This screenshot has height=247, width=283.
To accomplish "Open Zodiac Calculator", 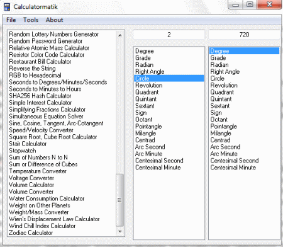I will pos(31,233).
